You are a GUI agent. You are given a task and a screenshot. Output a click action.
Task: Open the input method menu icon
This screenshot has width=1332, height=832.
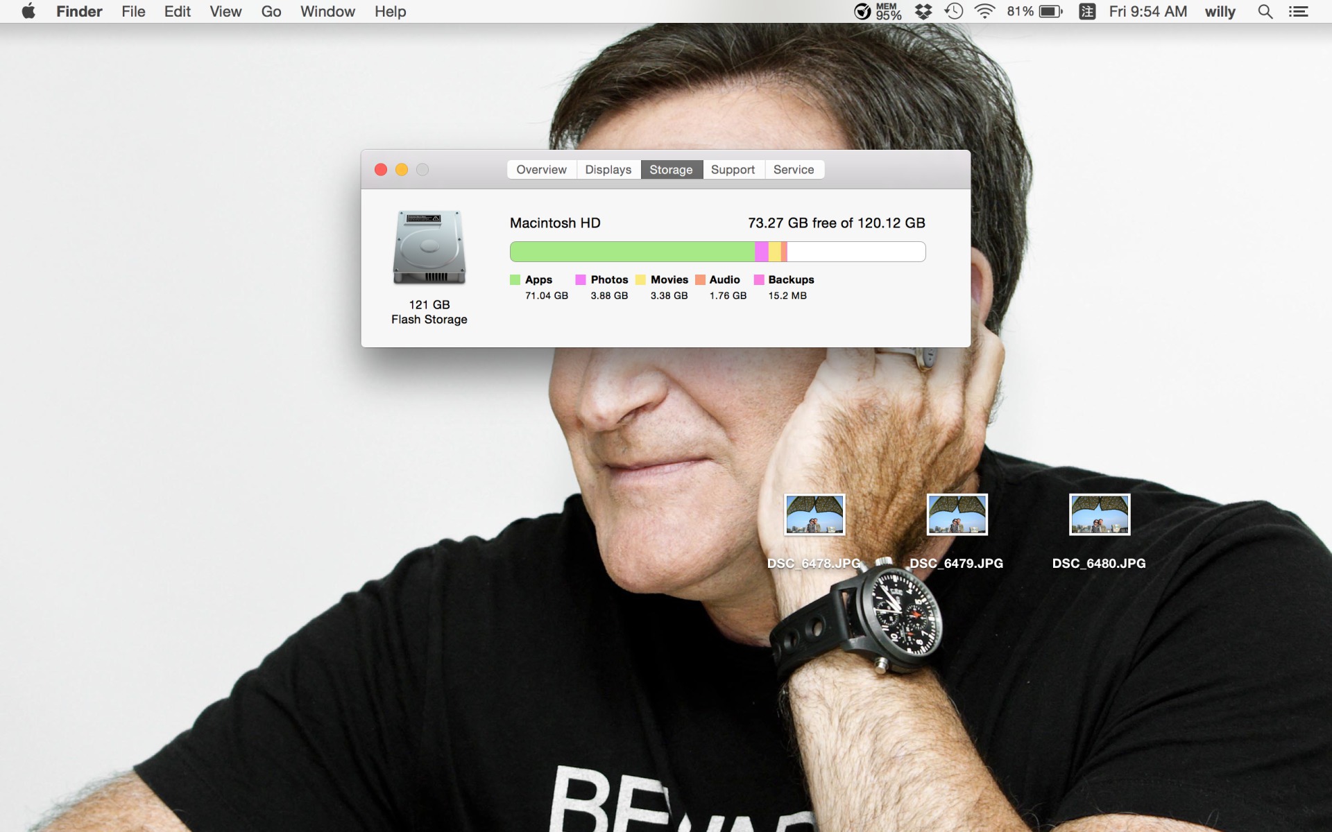(1087, 11)
